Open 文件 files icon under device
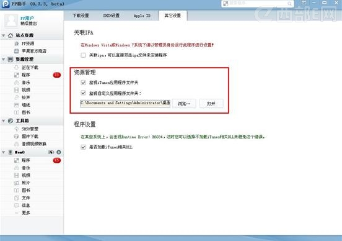This screenshot has width=342, height=241. coord(17,198)
